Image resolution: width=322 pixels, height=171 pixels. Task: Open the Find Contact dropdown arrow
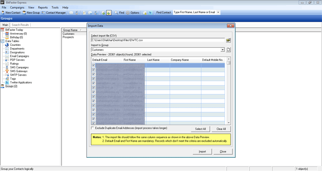[x=218, y=12]
